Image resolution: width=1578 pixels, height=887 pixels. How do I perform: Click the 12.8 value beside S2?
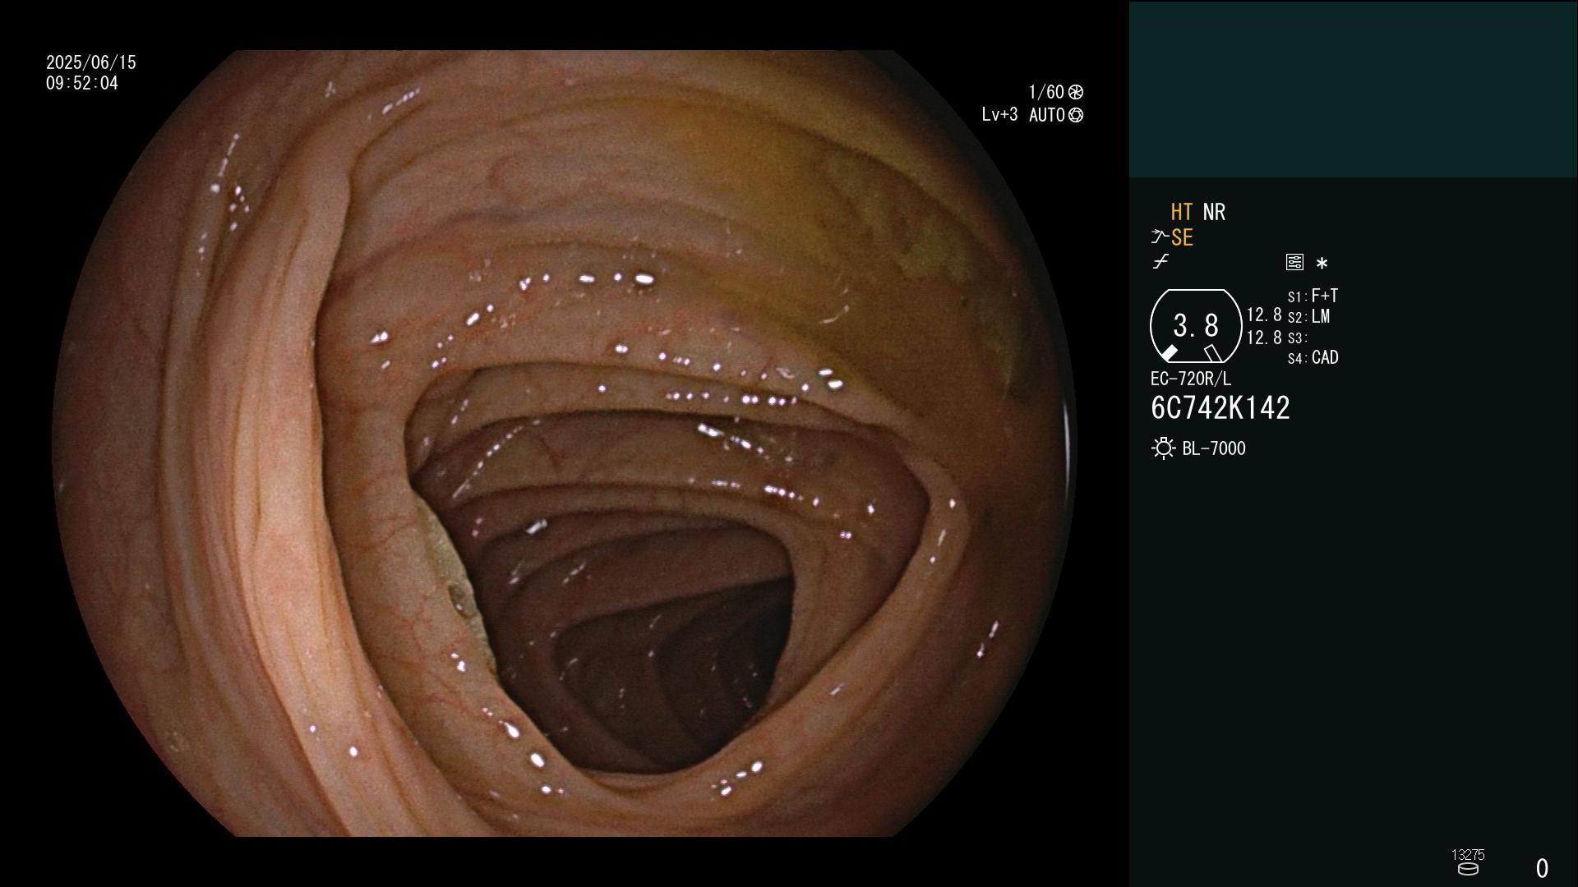click(1264, 315)
